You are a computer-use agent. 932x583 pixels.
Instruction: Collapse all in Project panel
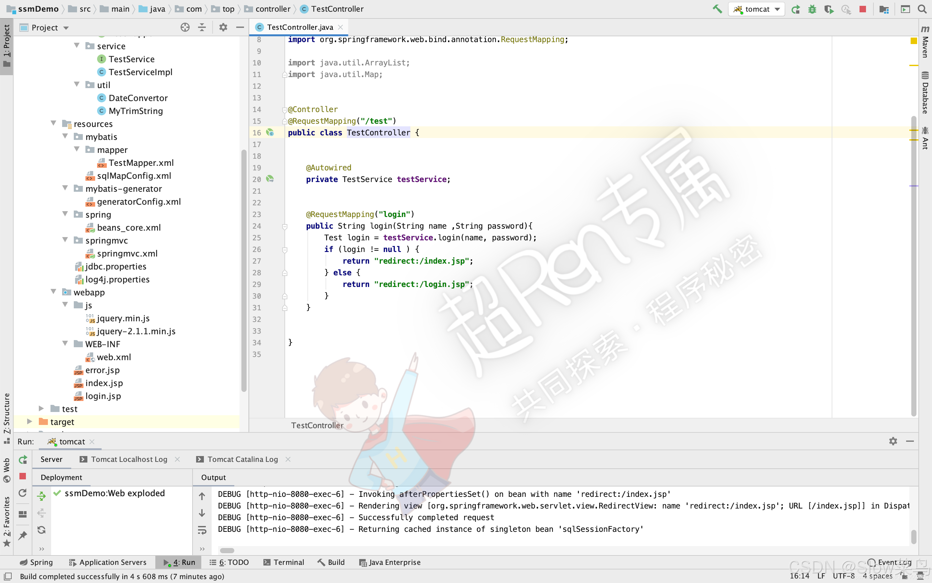(202, 28)
